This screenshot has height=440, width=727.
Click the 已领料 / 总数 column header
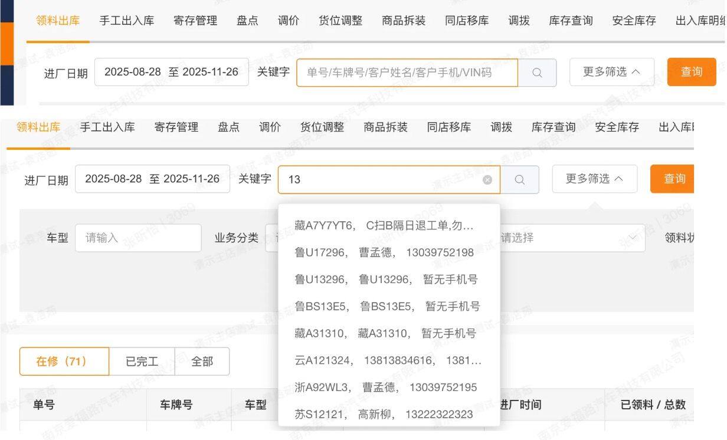point(653,405)
